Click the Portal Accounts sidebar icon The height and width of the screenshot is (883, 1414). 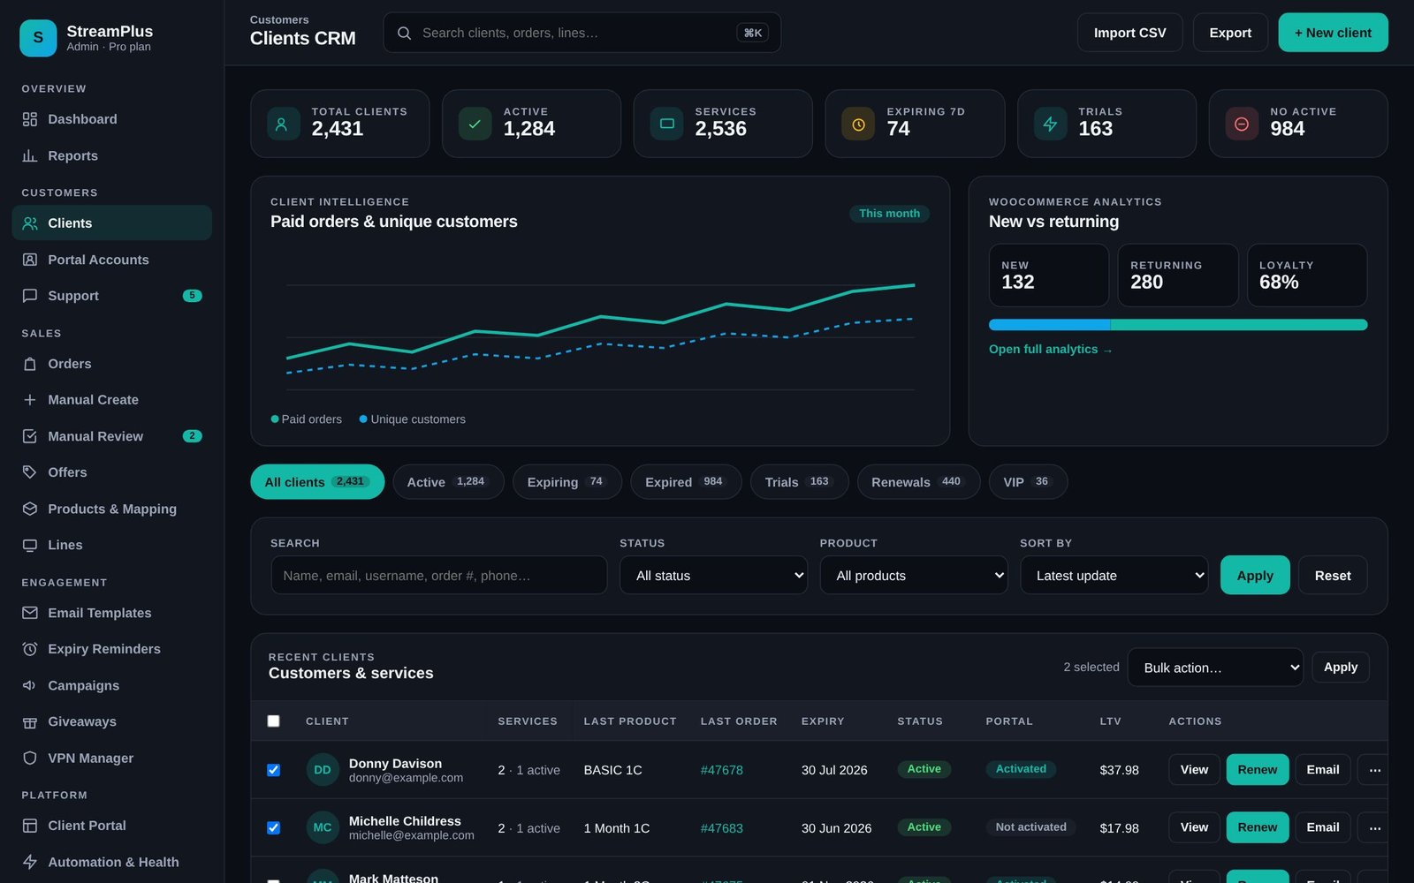30,260
